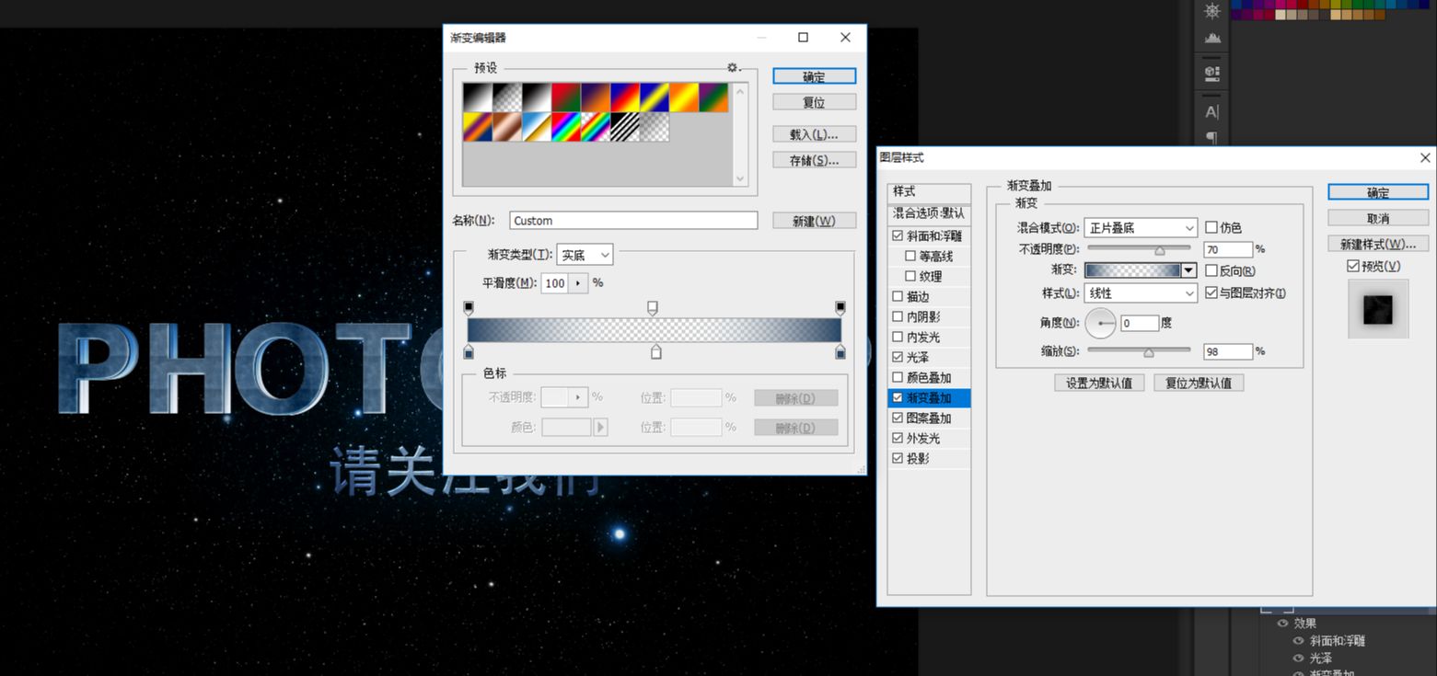Enable the Contour (等高线) checkbox
Viewport: 1437px width, 676px height.
point(910,257)
